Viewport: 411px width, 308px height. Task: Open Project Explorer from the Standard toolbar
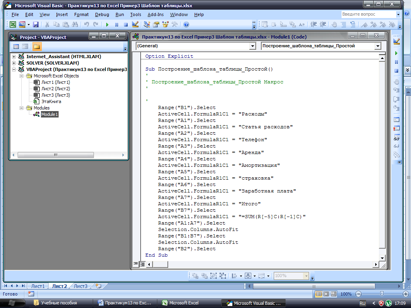click(x=147, y=24)
